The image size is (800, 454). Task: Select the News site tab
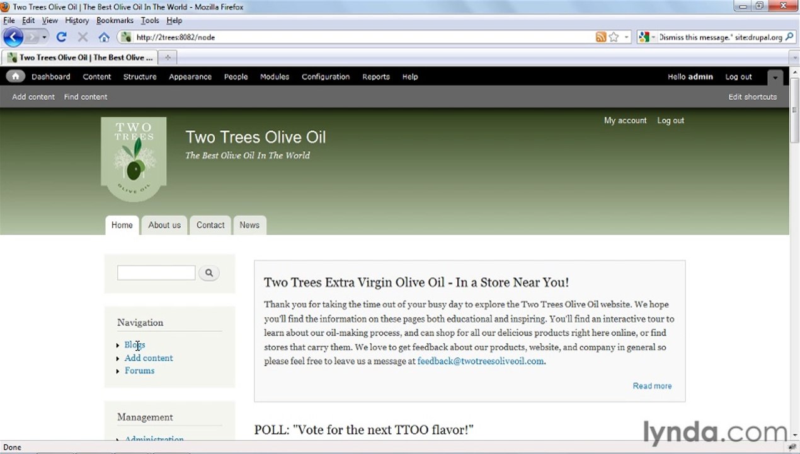pyautogui.click(x=249, y=225)
